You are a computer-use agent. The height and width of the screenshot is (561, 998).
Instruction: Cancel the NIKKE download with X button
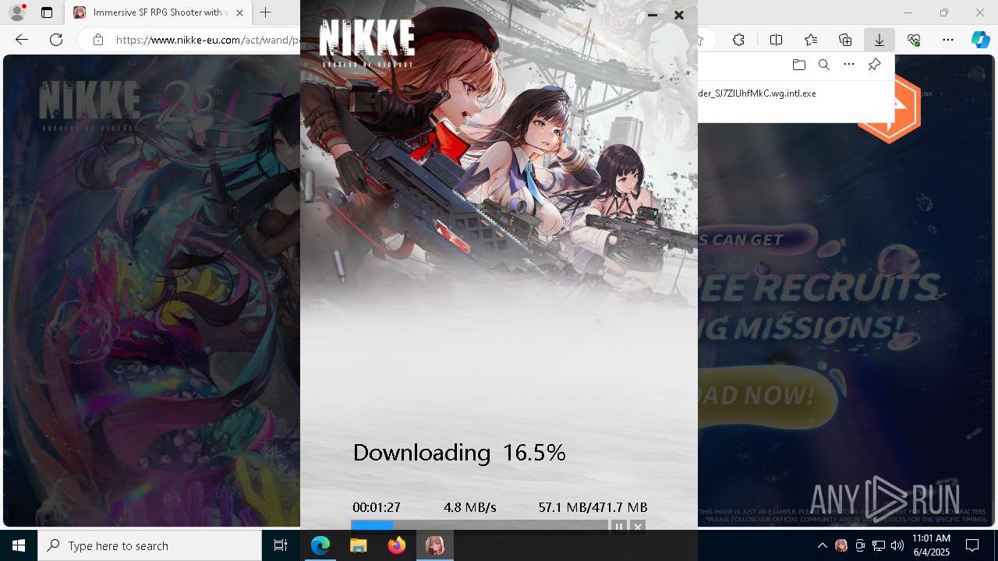pyautogui.click(x=637, y=527)
